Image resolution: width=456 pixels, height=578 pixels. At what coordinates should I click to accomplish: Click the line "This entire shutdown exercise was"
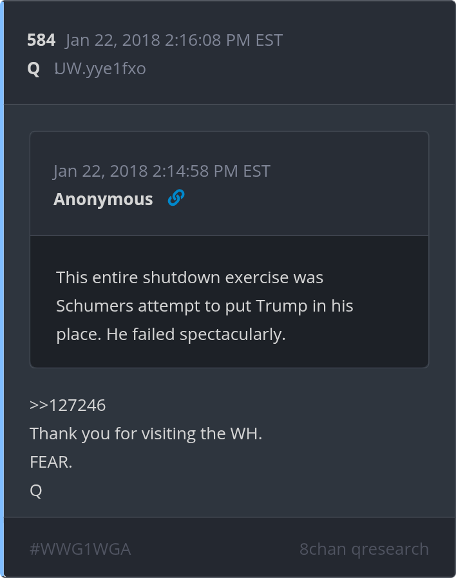[x=189, y=277]
